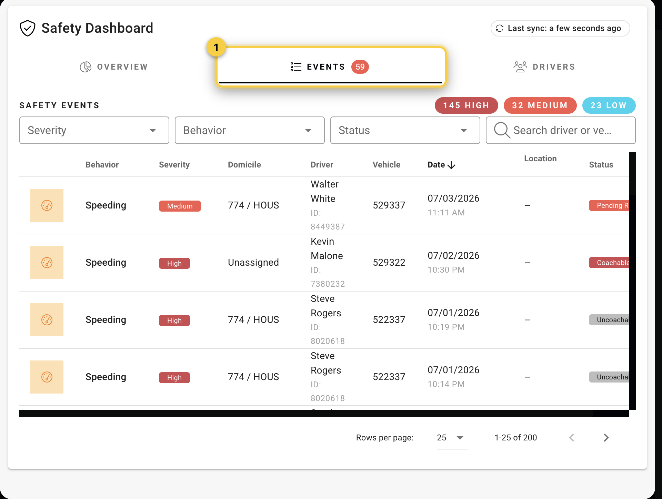This screenshot has height=499, width=662.
Task: Click the Search driver or vehicle field
Action: tap(561, 130)
